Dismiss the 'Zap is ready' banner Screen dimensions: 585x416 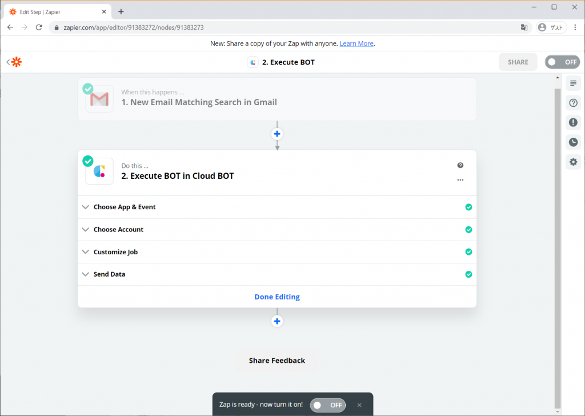point(359,405)
